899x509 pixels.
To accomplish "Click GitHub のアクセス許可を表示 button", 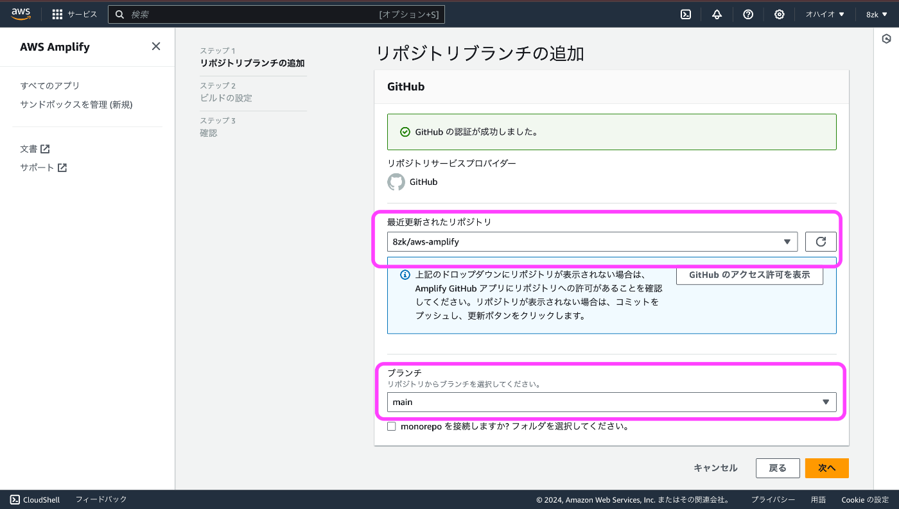I will pos(749,275).
